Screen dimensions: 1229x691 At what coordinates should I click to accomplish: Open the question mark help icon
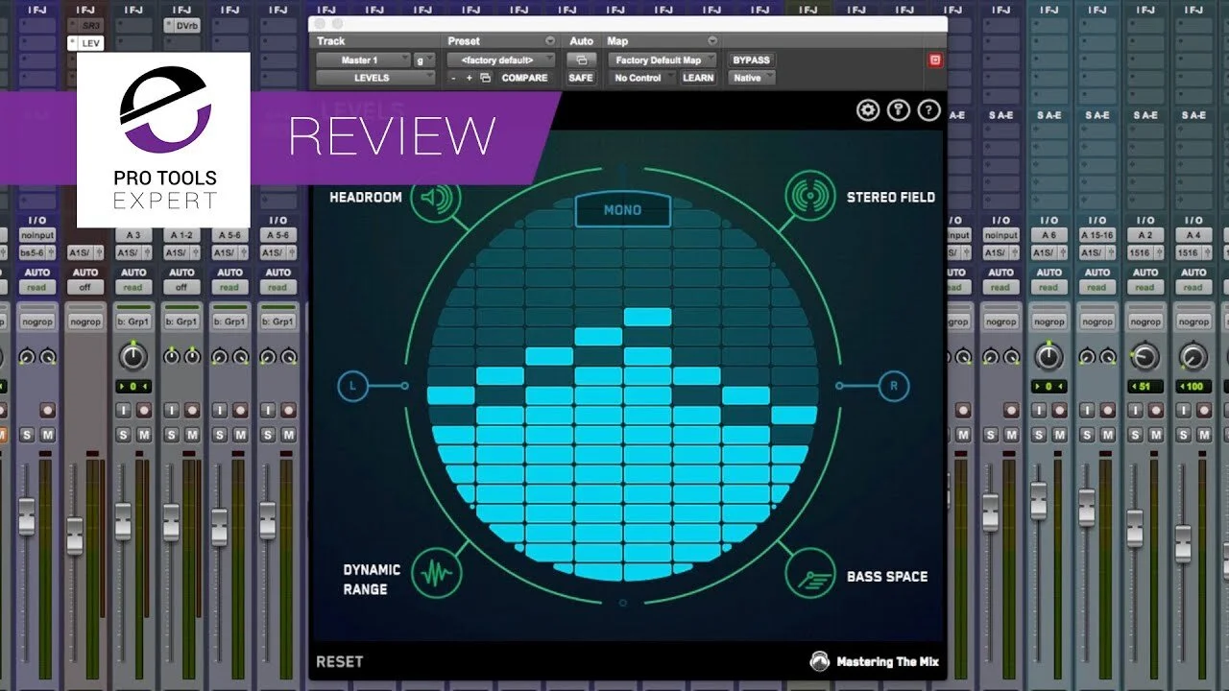click(x=928, y=110)
